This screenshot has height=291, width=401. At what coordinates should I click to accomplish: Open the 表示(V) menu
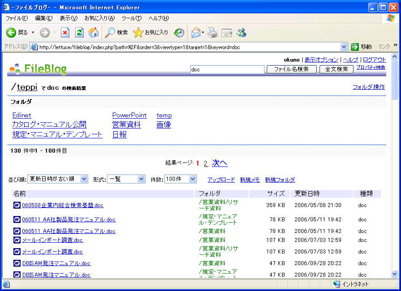pyautogui.click(x=68, y=18)
